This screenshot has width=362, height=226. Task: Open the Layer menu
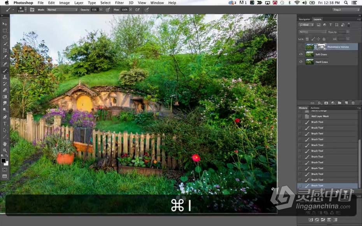coord(79,3)
